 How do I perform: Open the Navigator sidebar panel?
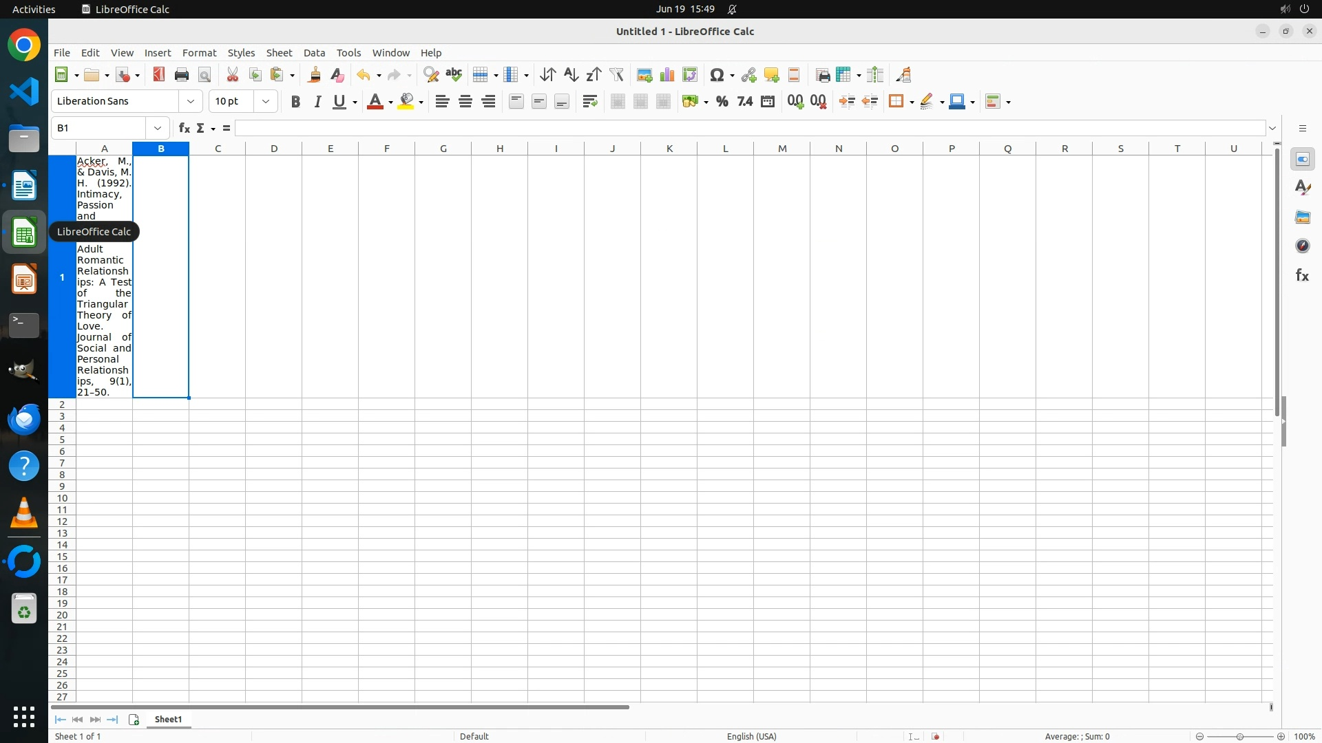(1302, 246)
